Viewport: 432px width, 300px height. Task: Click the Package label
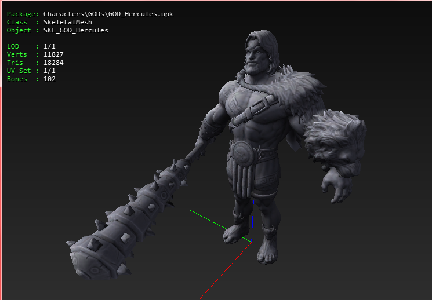23,14
